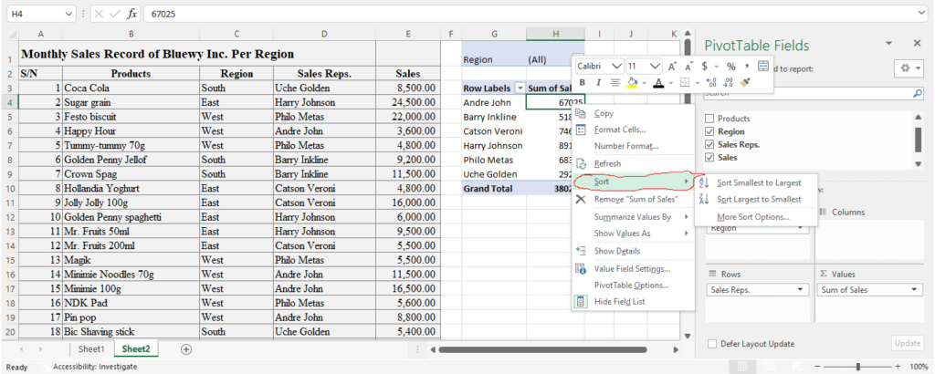Check the Products field checkbox
Screen dimensions: 935x374
(709, 119)
